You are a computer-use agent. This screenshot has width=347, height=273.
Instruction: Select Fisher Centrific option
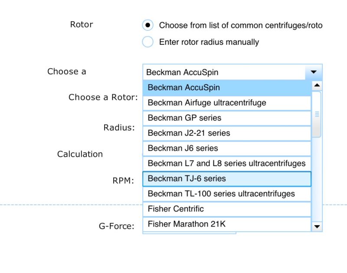click(227, 209)
